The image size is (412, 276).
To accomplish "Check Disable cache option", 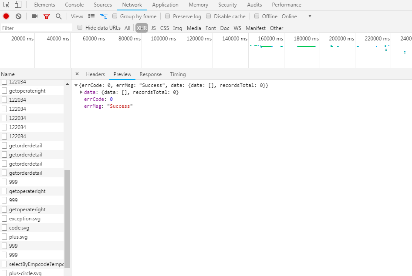I will [x=208, y=16].
